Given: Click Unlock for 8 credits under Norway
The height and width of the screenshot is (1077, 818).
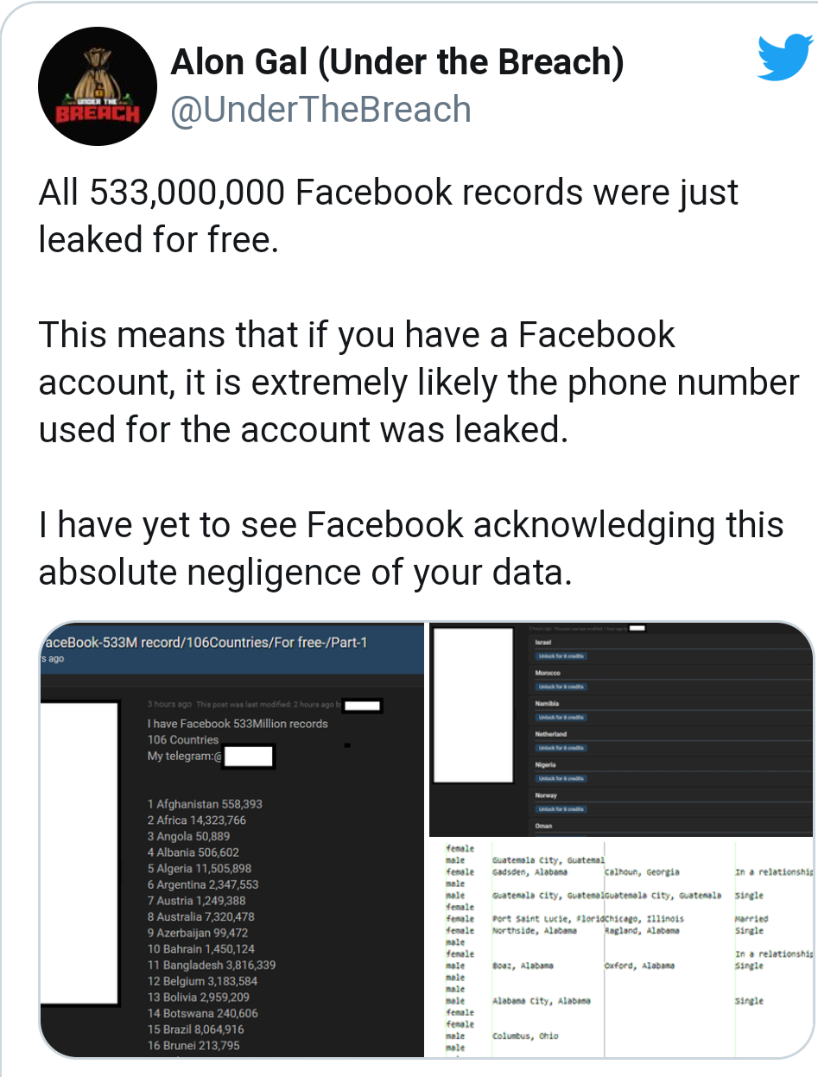Looking at the screenshot, I should tap(561, 809).
